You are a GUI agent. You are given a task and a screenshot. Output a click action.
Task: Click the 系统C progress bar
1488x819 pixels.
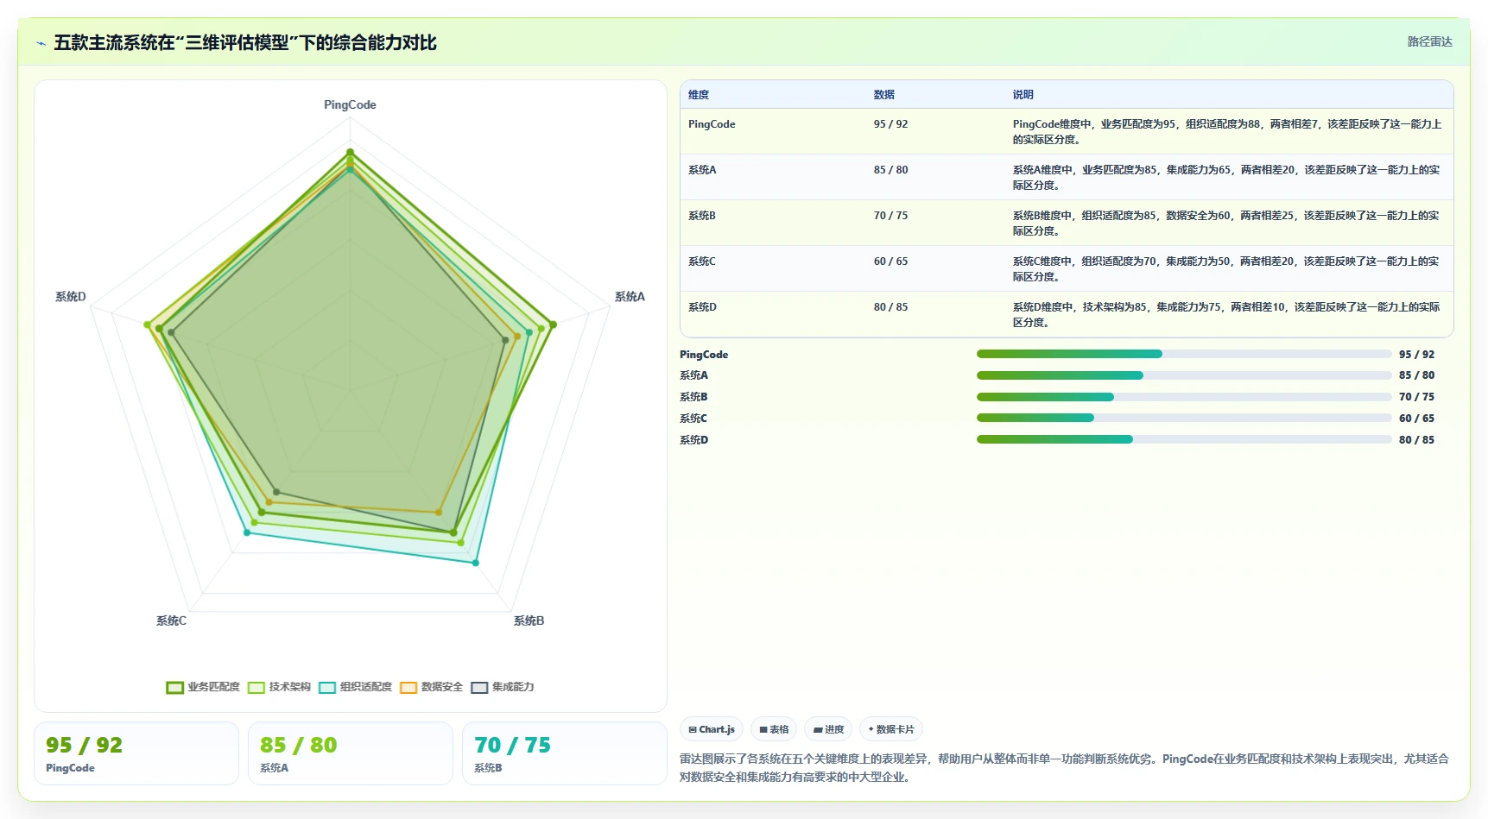tap(1184, 418)
